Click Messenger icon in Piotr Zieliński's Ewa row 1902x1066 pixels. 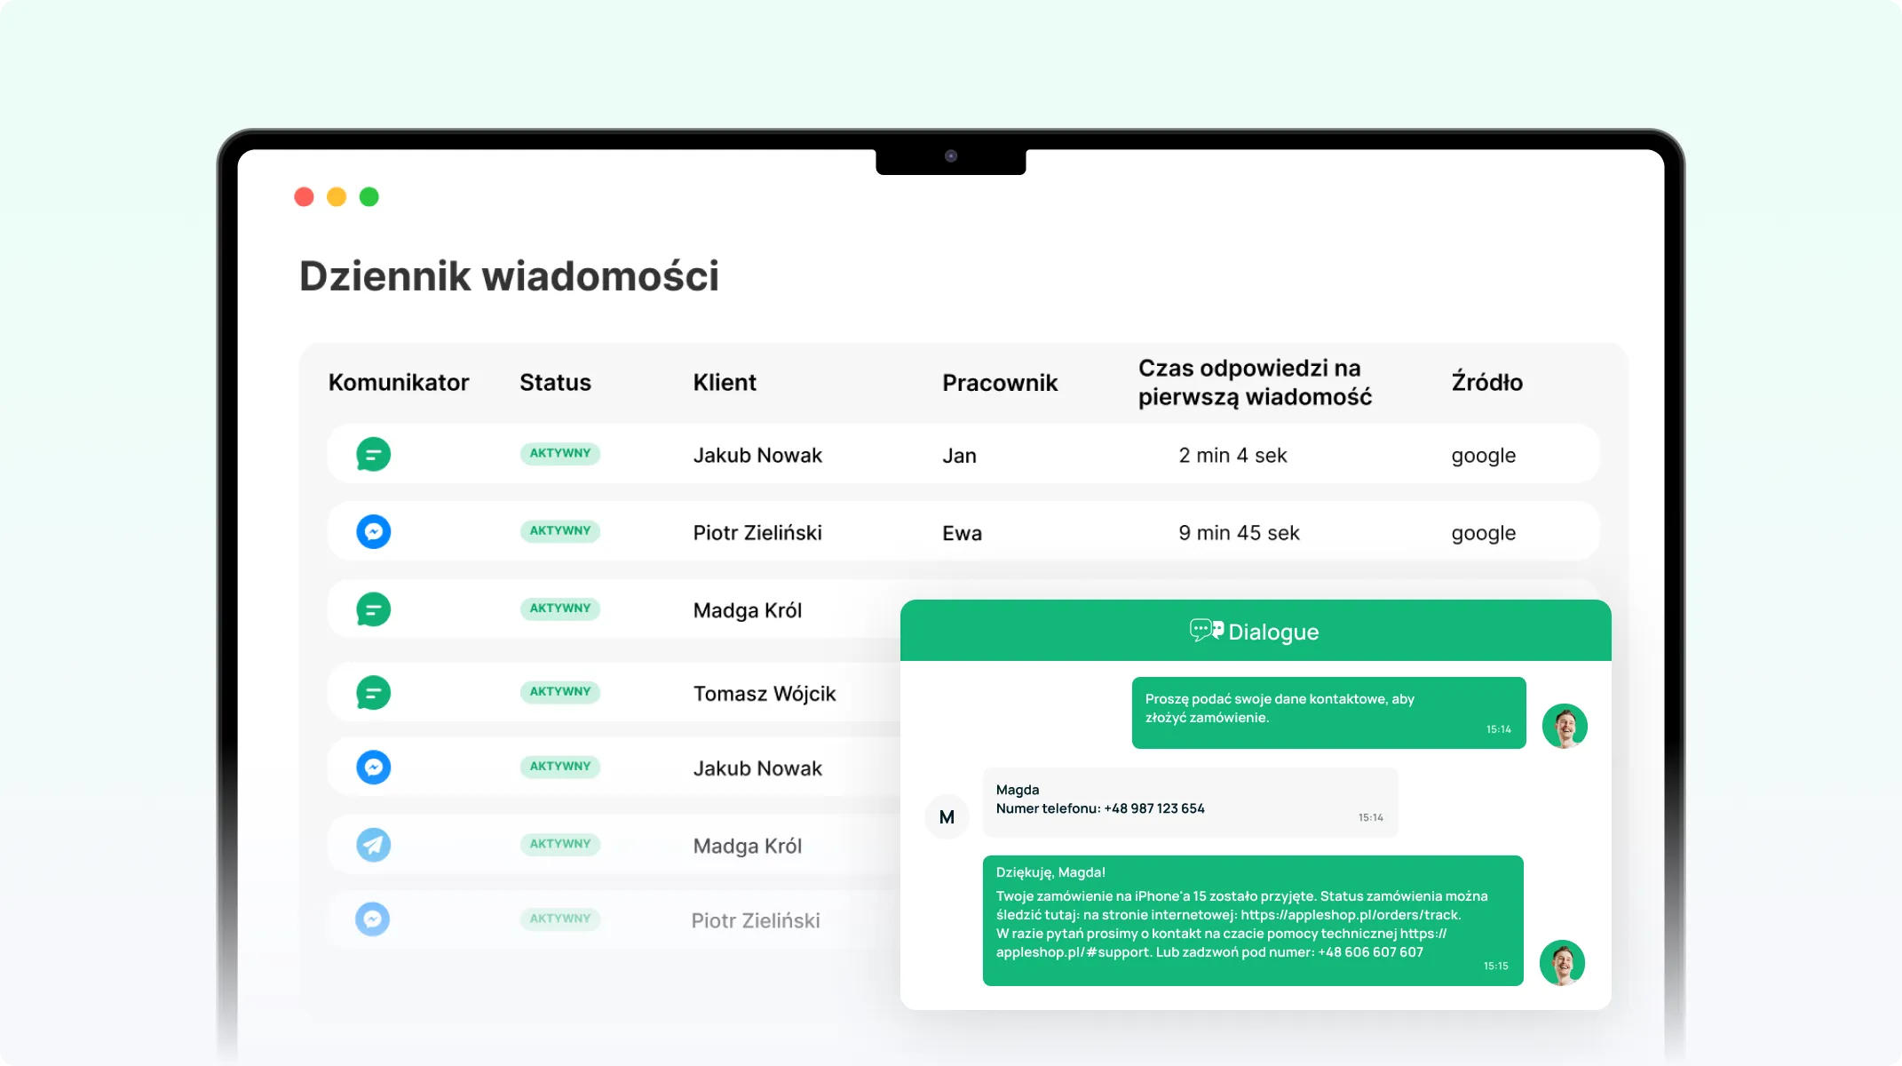373,531
